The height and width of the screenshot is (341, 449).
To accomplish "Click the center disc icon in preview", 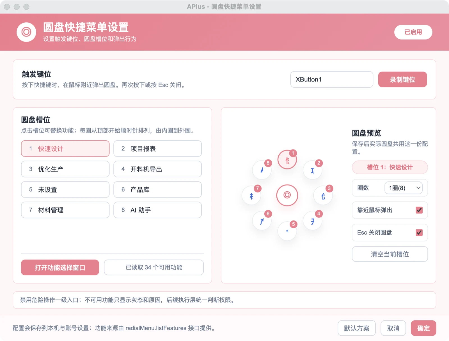I will click(287, 195).
